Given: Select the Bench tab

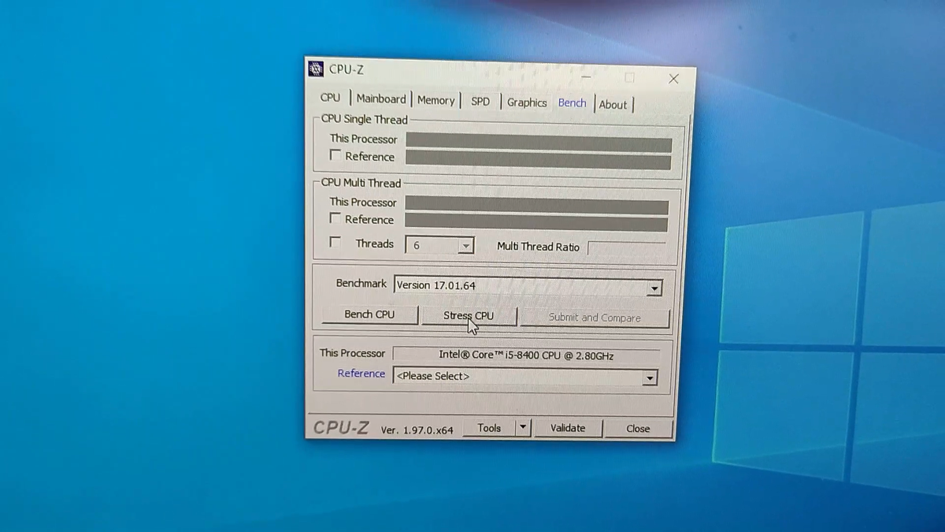Looking at the screenshot, I should pos(572,103).
